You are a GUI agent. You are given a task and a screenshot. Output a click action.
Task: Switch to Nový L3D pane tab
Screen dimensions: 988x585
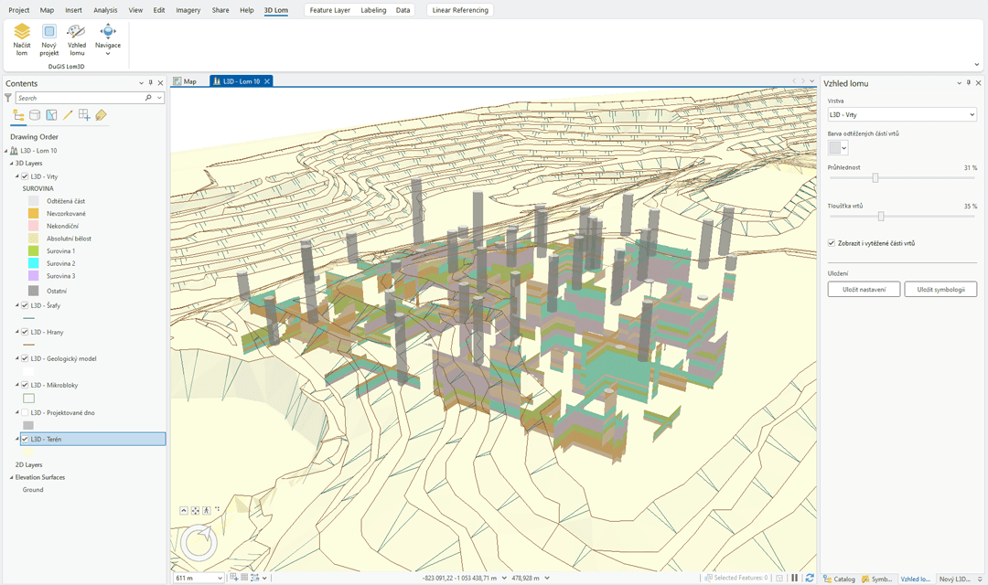tap(954, 579)
